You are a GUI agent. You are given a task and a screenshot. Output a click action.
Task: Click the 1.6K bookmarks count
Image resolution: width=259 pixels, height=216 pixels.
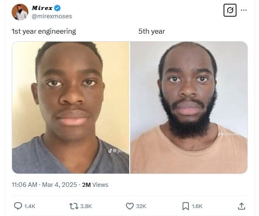(197, 206)
